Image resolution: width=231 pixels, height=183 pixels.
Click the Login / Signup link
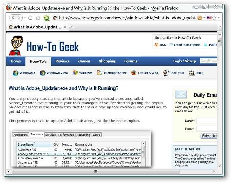pyautogui.click(x=184, y=61)
